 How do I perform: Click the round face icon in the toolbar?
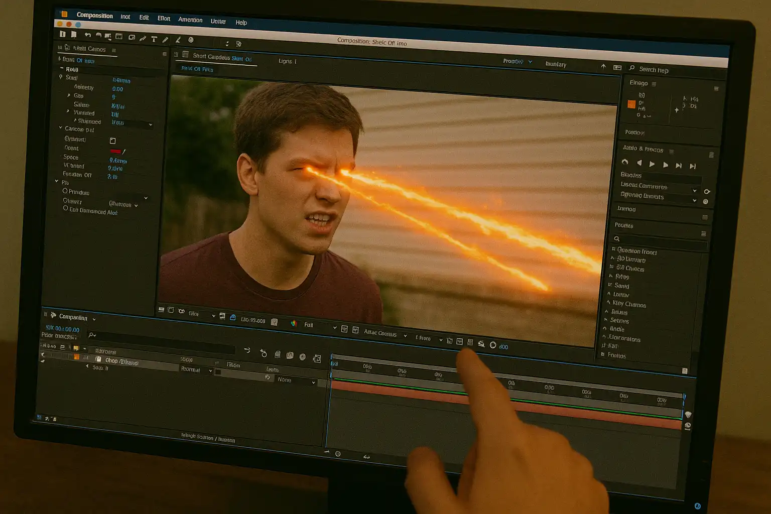pos(191,40)
